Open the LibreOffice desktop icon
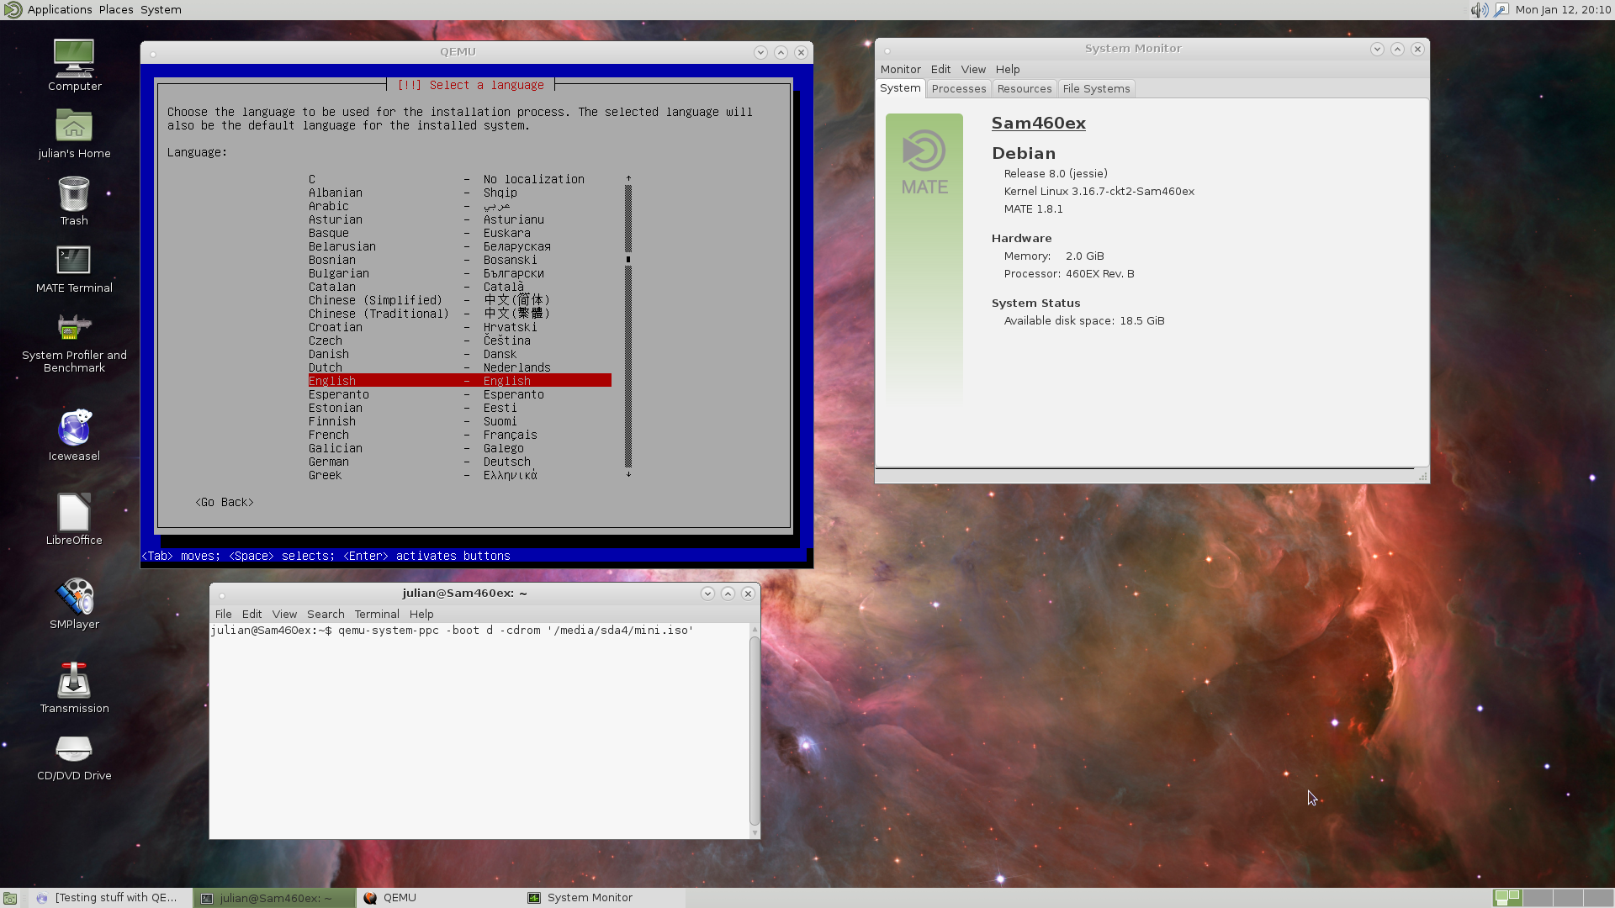1615x908 pixels. [x=74, y=513]
